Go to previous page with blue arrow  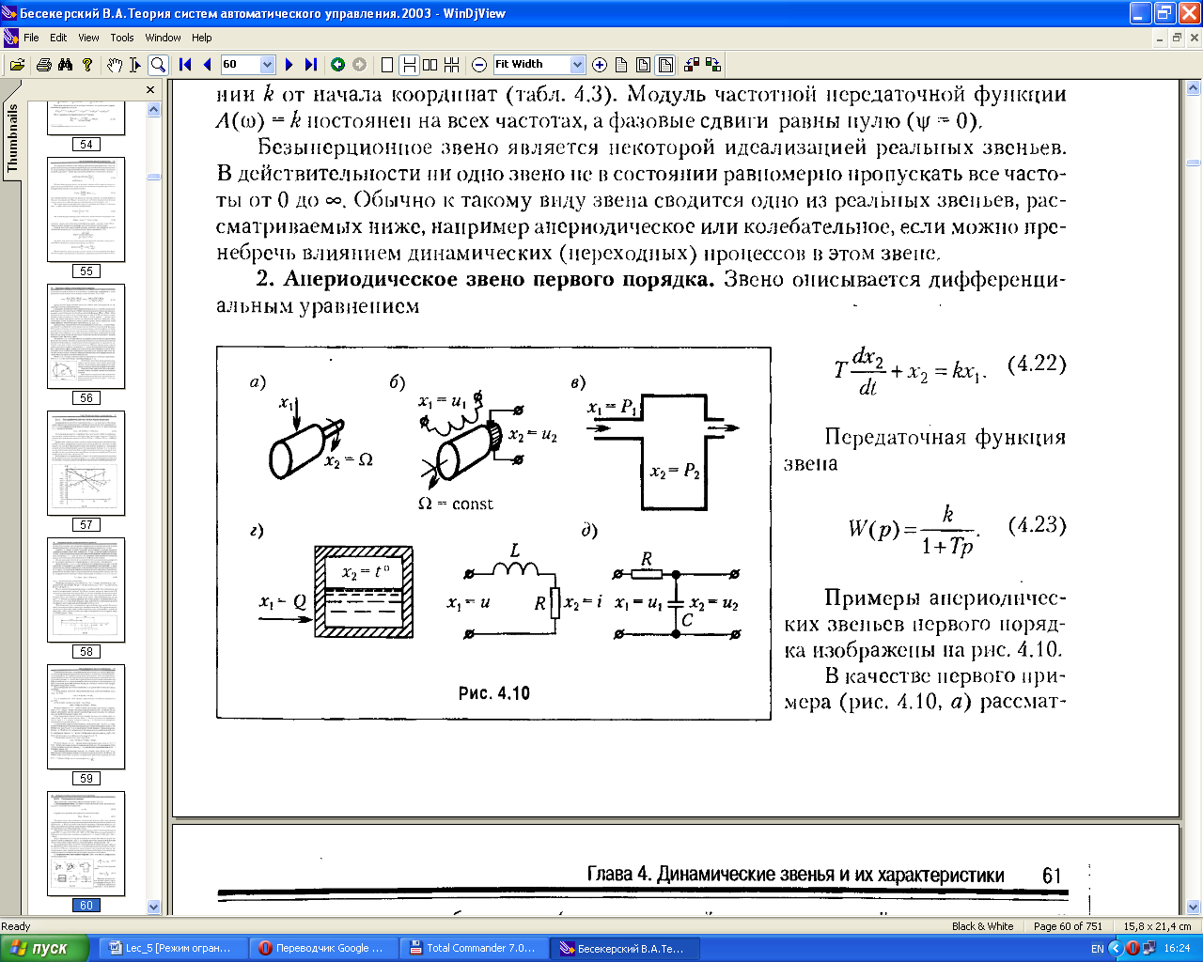point(207,65)
